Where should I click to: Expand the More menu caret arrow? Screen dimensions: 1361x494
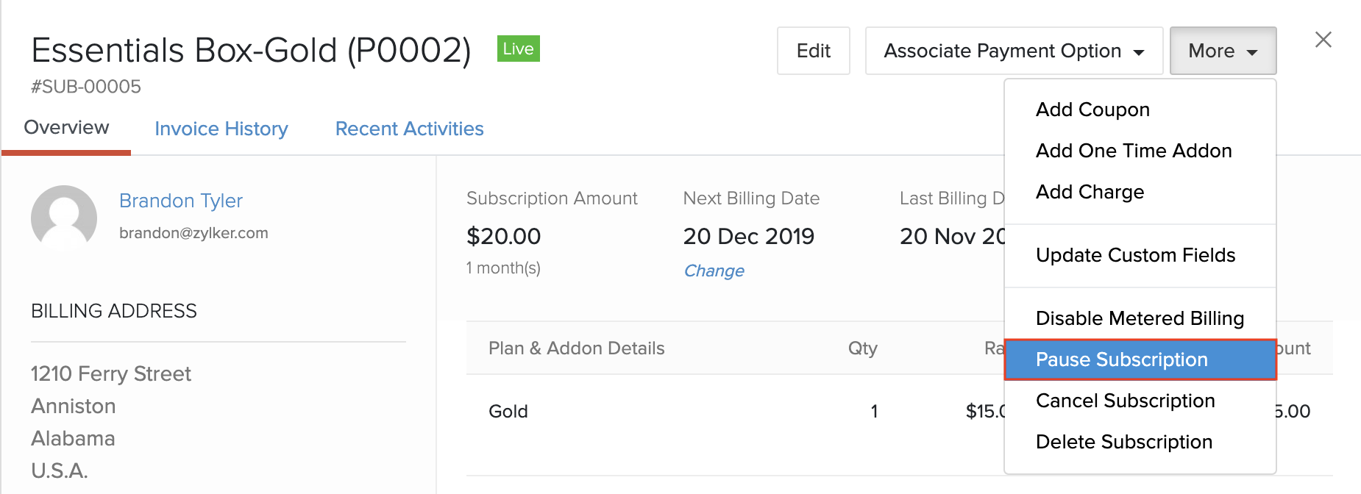(1253, 52)
